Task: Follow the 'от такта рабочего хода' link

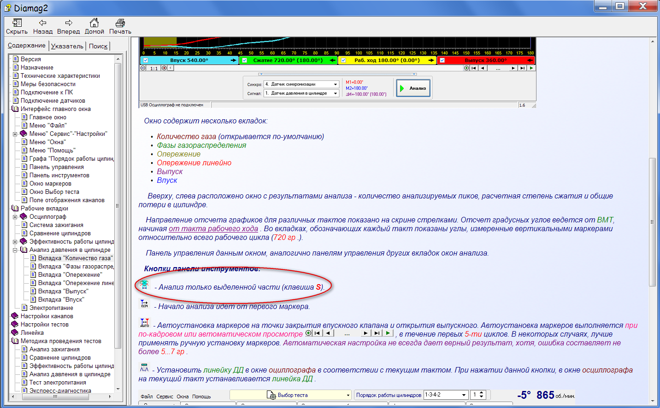Action: click(213, 229)
